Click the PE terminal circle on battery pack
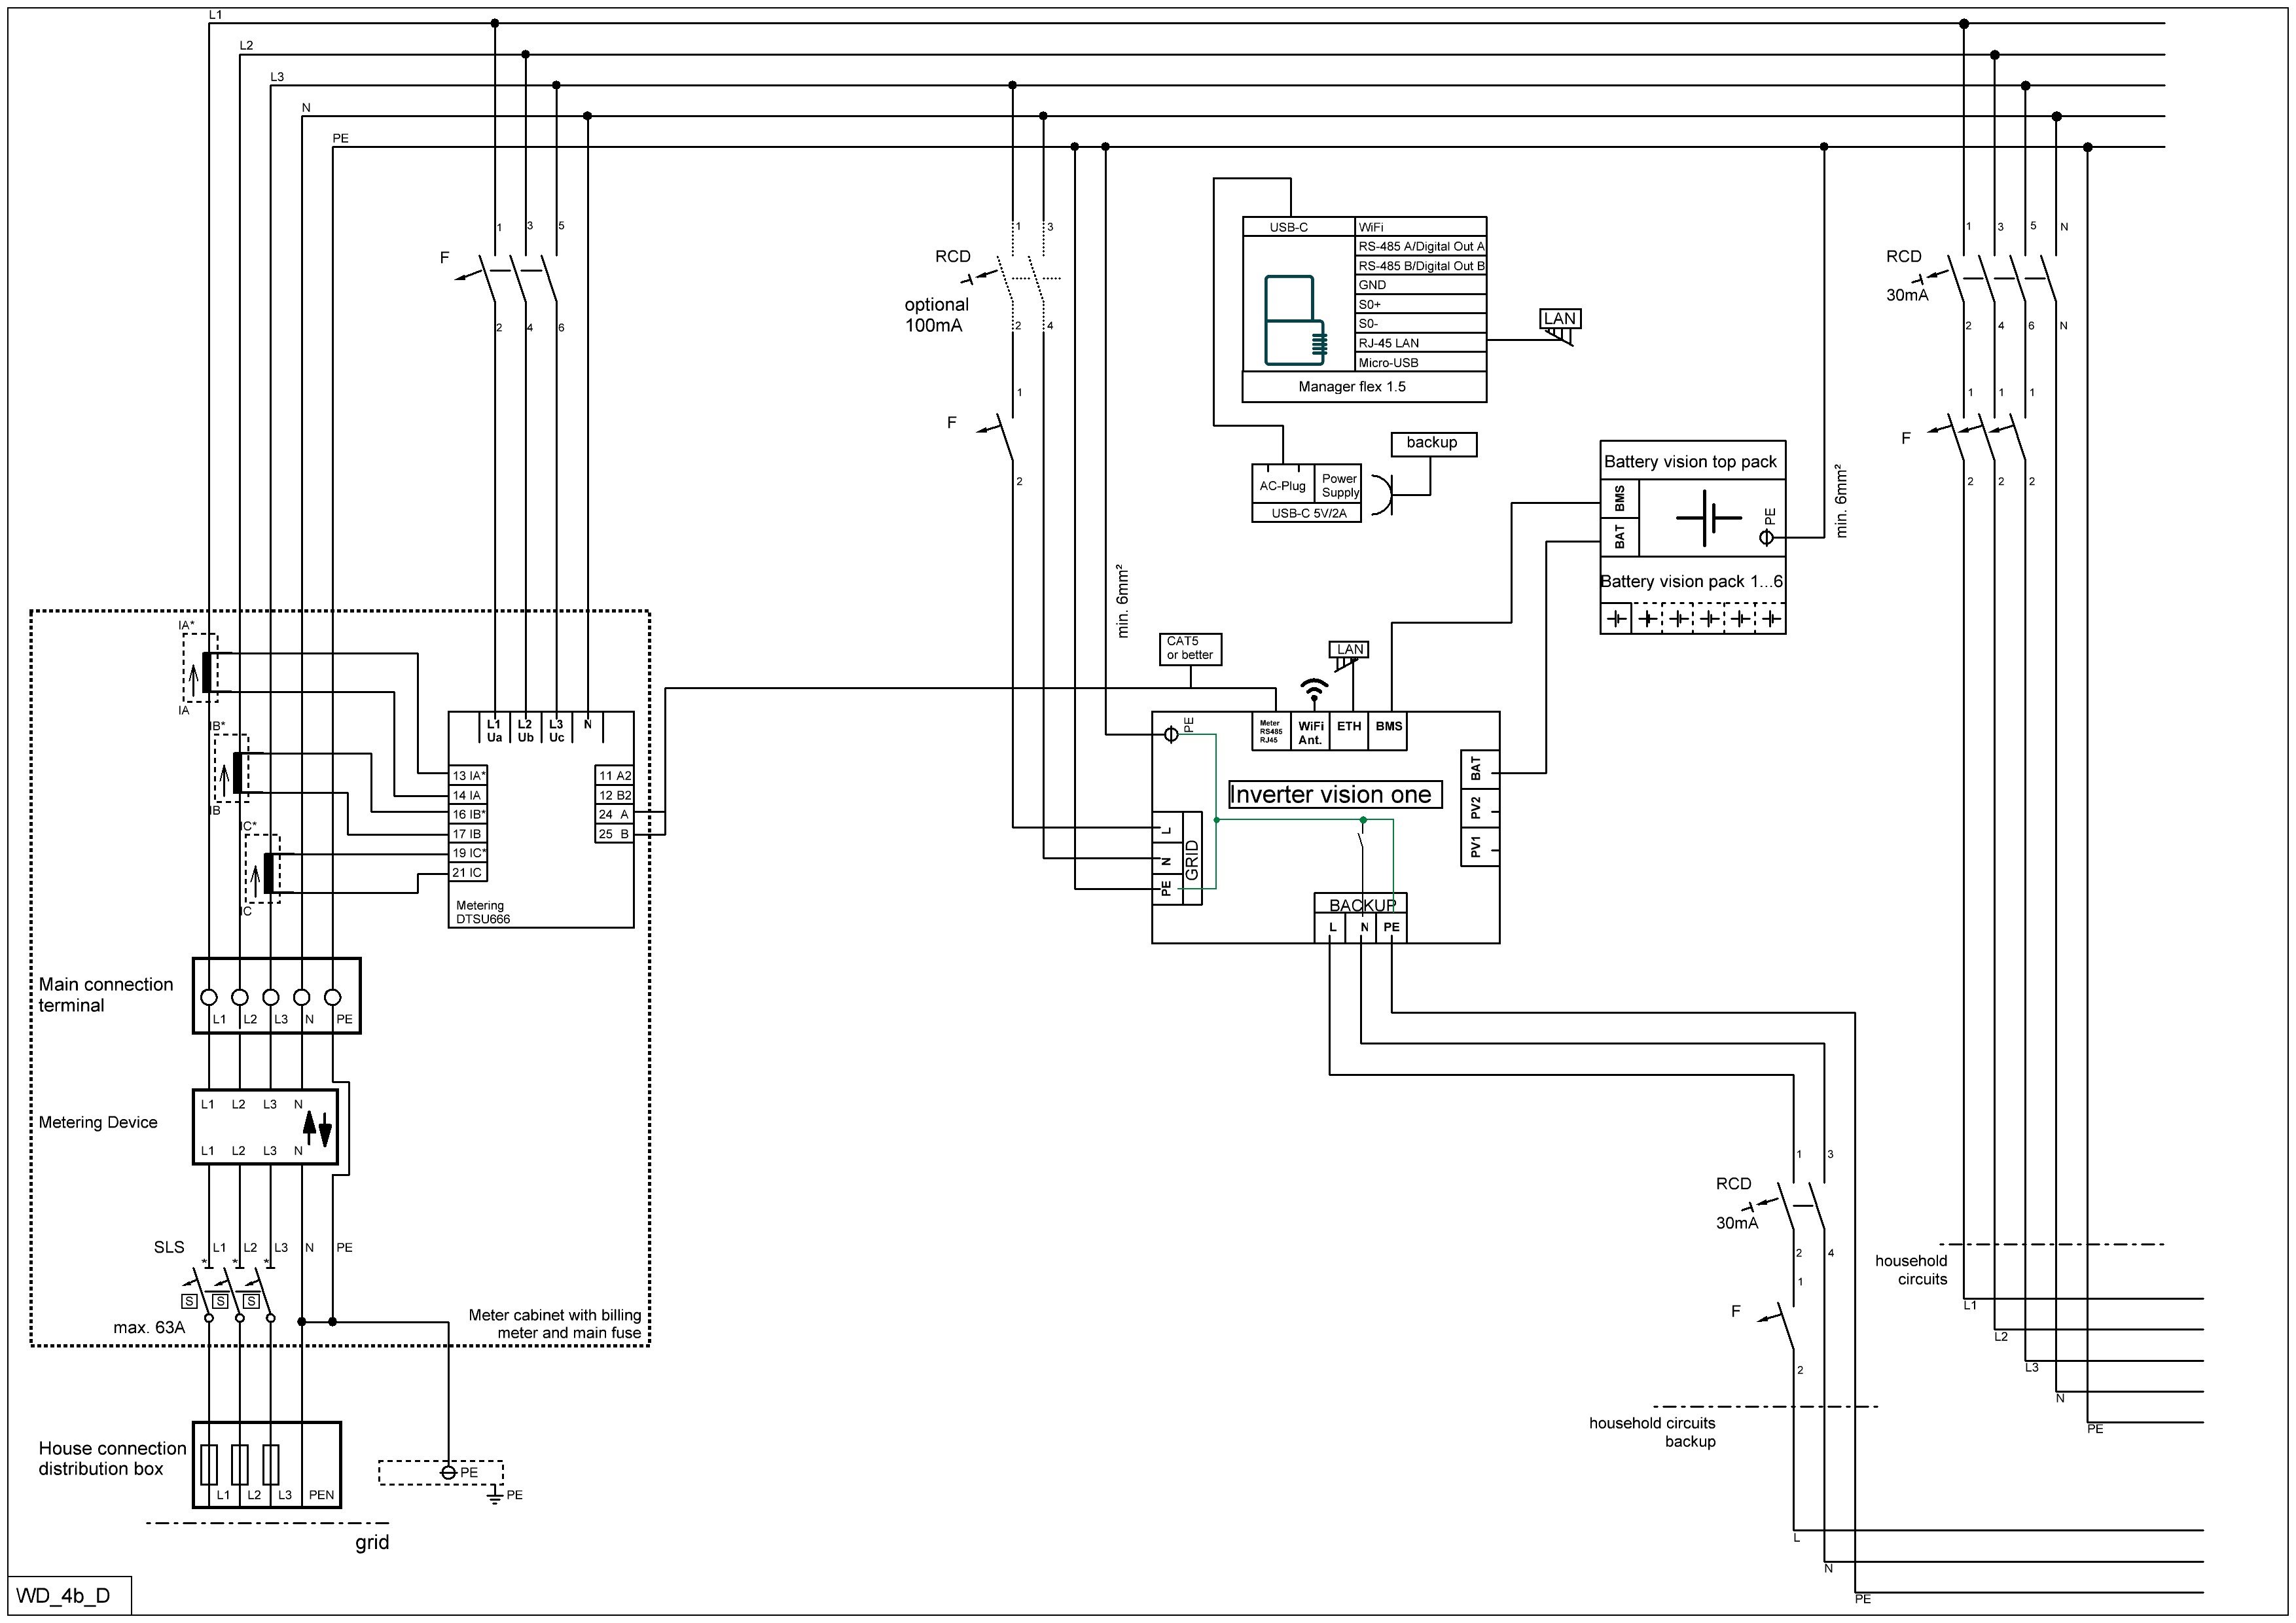 (1766, 538)
